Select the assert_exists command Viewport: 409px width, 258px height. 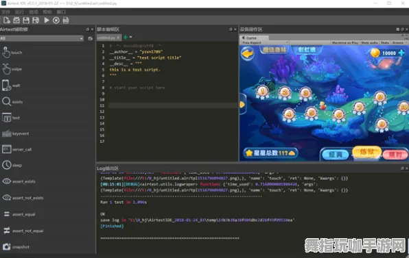(19, 181)
